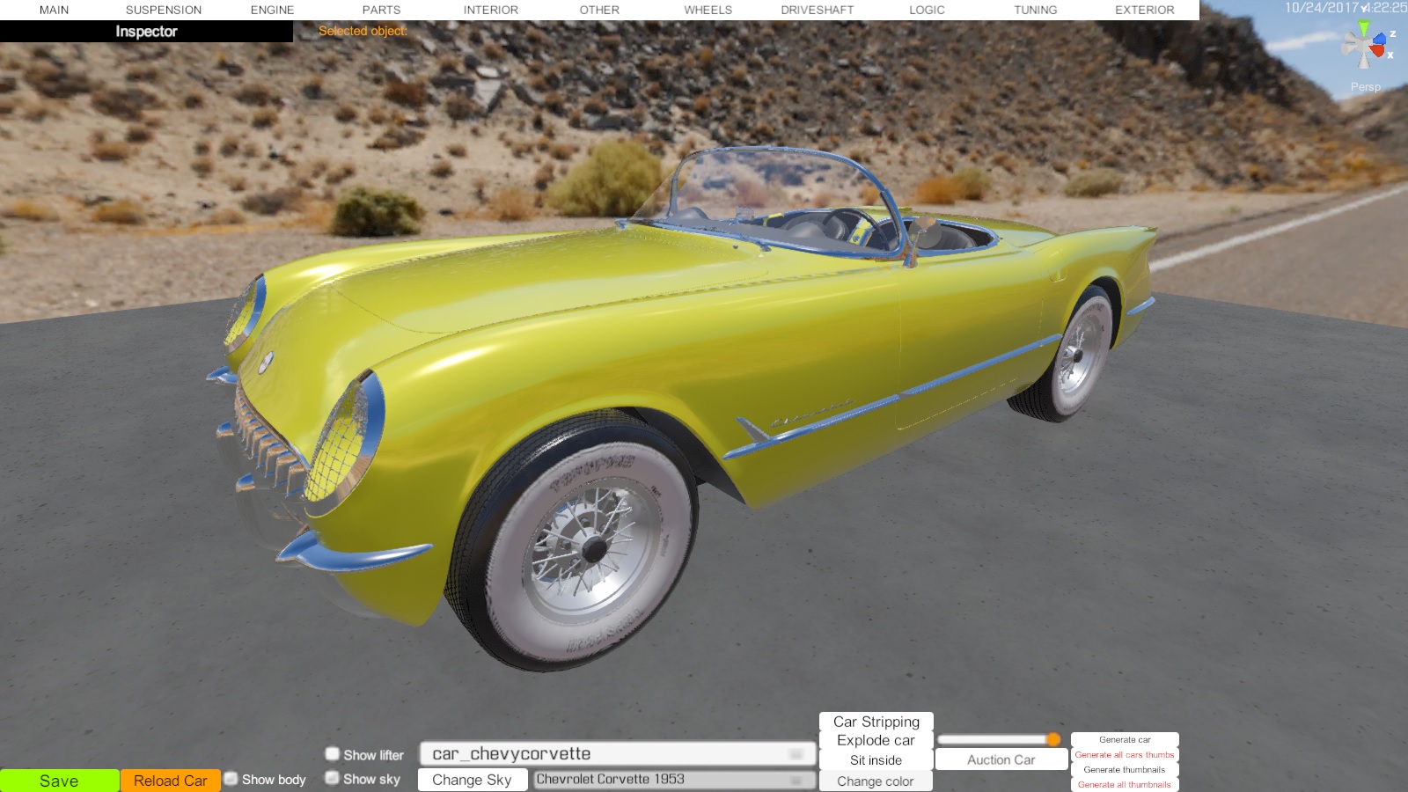Click the orange Reload Car button
The width and height of the screenshot is (1408, 792).
point(170,781)
